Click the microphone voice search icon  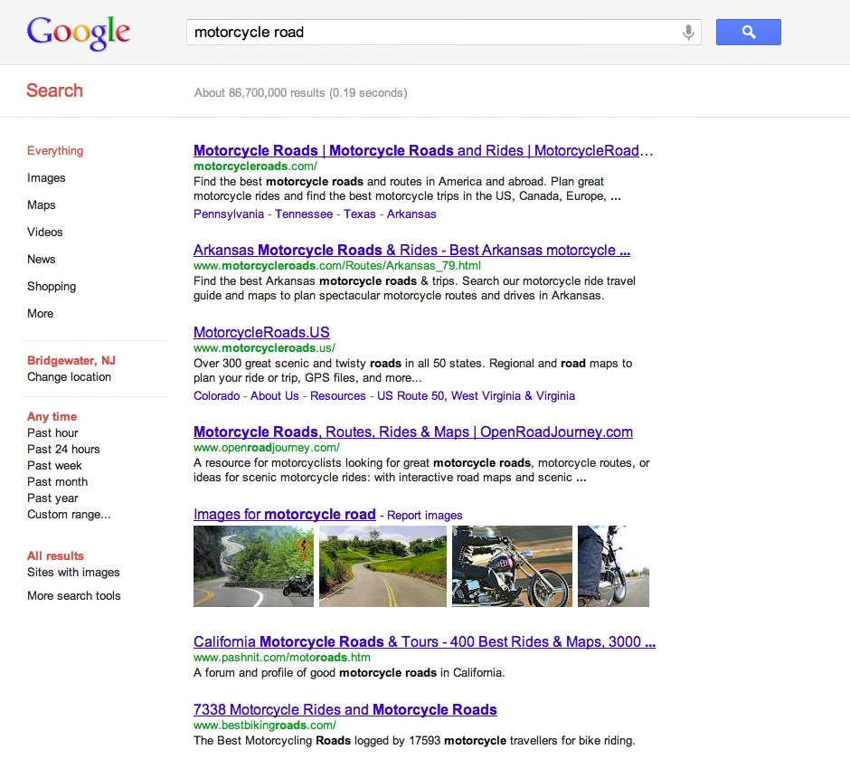[688, 33]
